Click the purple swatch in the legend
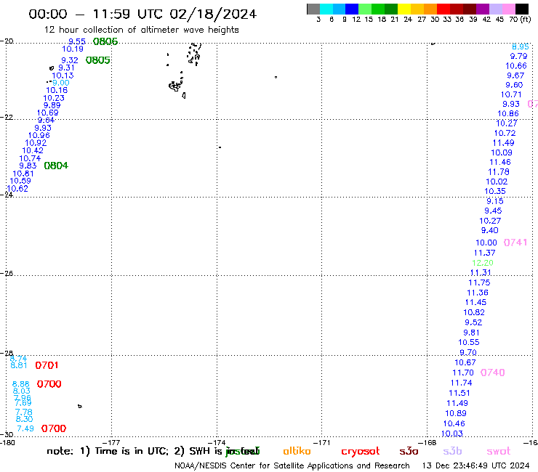This screenshot has width=538, height=472. coord(483,9)
